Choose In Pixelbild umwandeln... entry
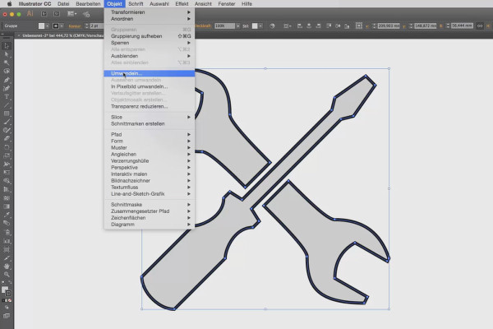The width and height of the screenshot is (493, 329). 150,86
